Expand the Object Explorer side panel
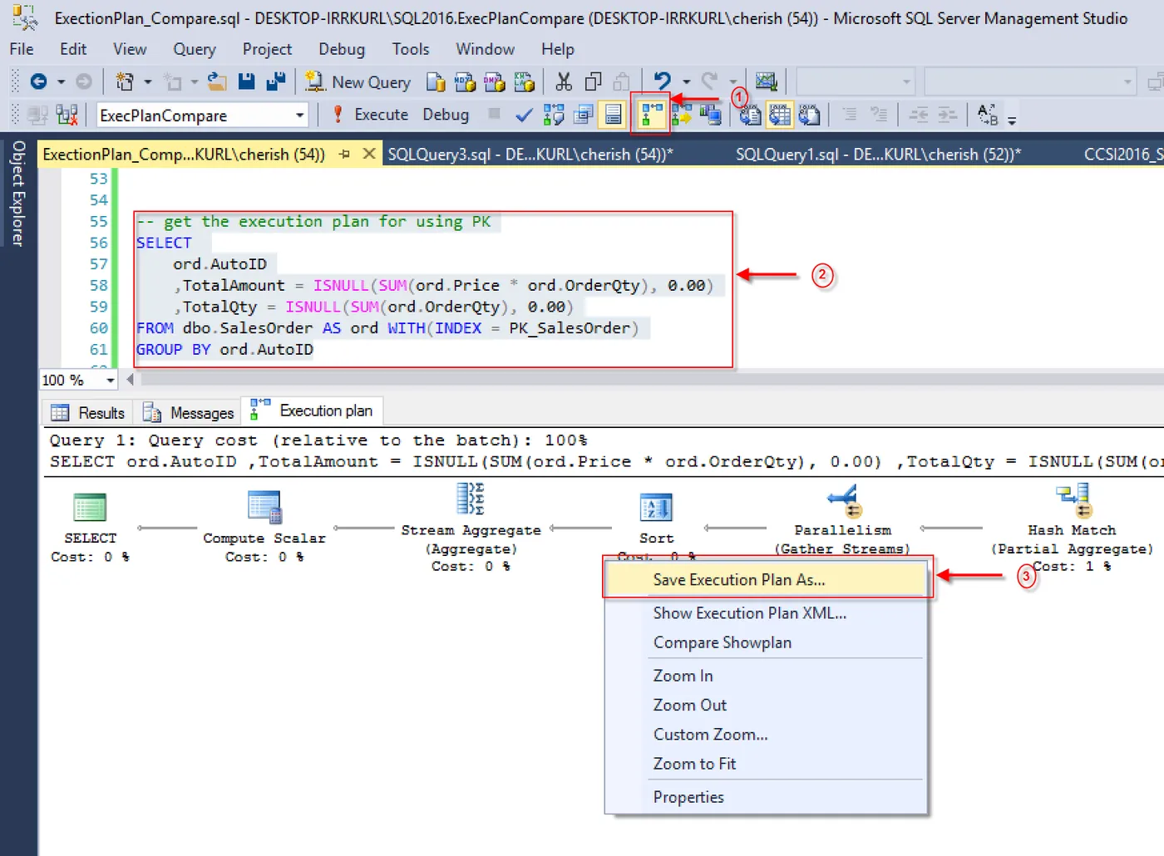The height and width of the screenshot is (856, 1164). point(18,194)
